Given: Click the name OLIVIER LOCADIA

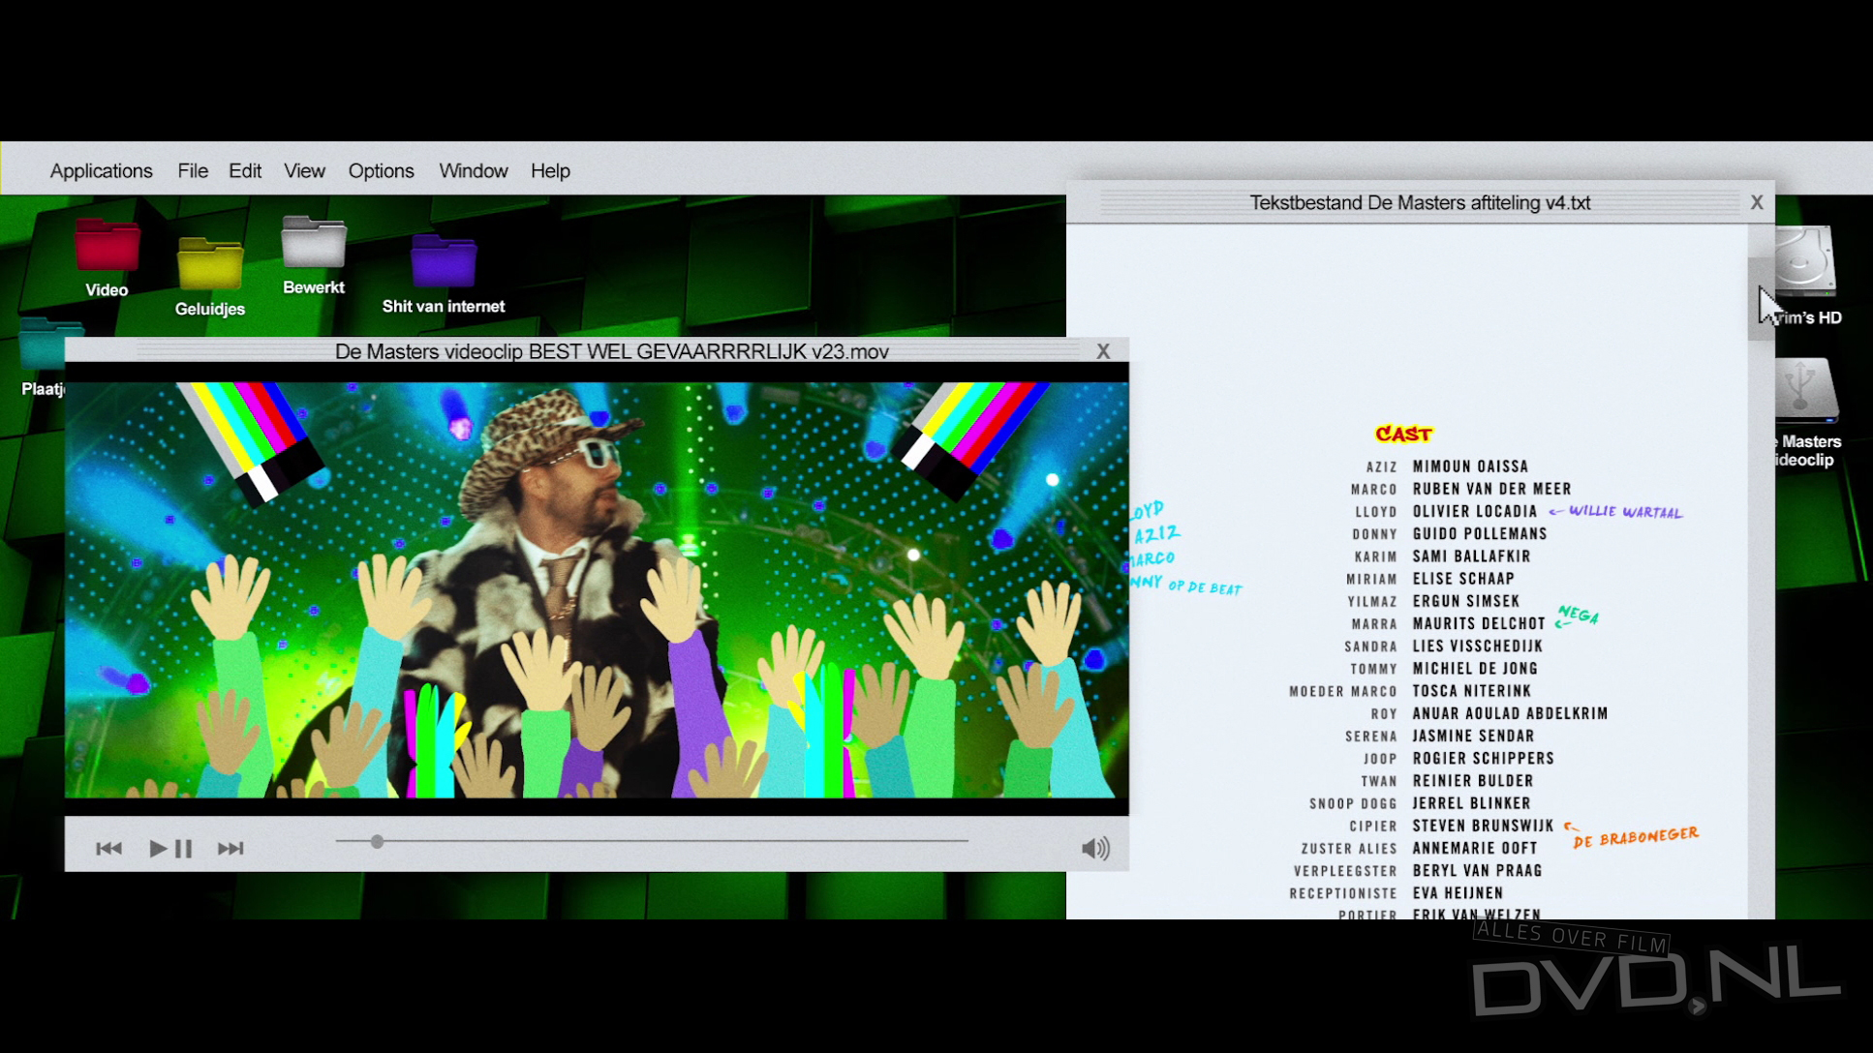Looking at the screenshot, I should tap(1475, 511).
